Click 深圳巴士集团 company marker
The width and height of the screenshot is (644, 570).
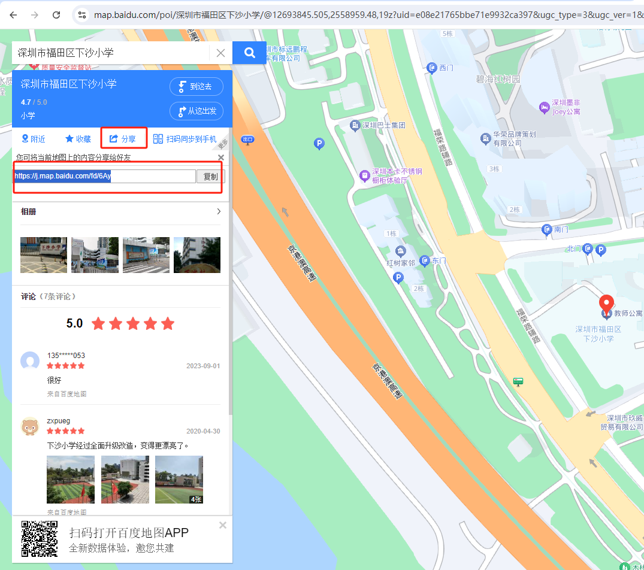coord(355,126)
